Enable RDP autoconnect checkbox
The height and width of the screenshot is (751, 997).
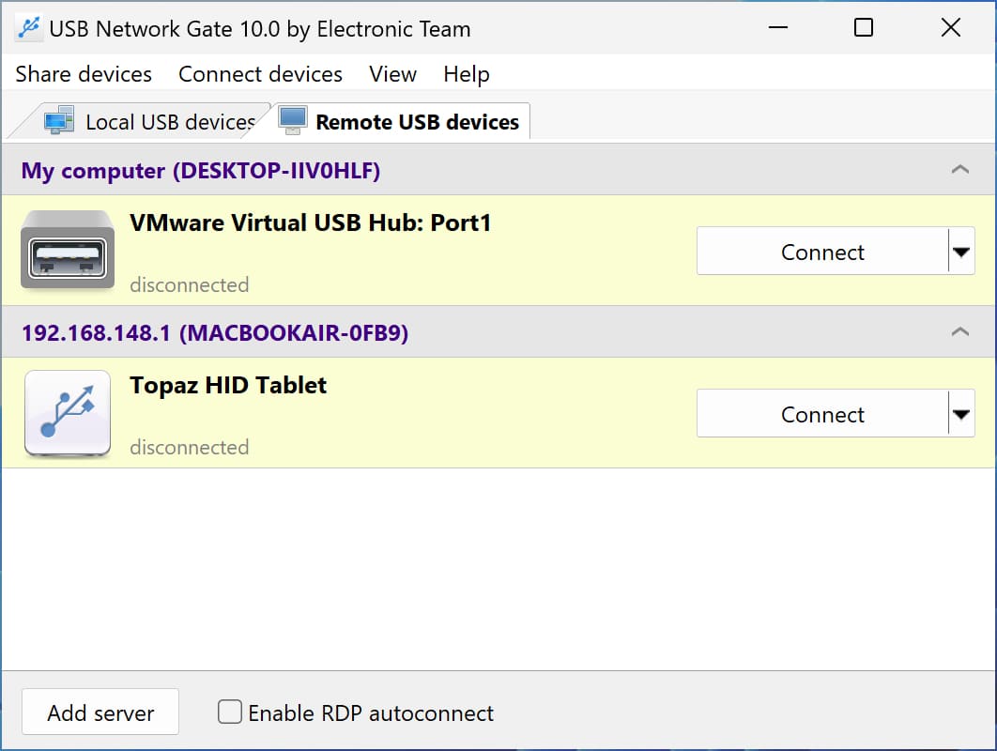[x=230, y=712]
